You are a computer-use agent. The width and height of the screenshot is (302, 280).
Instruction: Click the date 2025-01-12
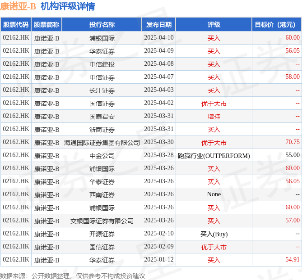coord(159,260)
